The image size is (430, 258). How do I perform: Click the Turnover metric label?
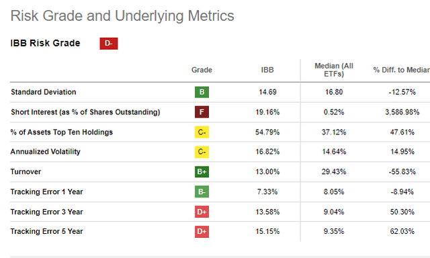pyautogui.click(x=26, y=171)
